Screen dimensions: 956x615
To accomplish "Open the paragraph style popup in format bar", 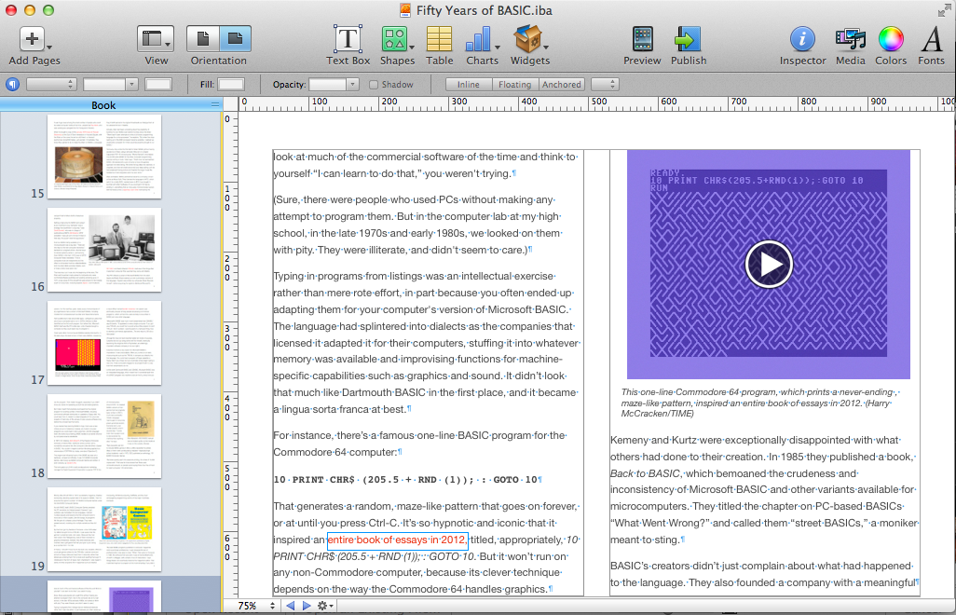I will (51, 84).
